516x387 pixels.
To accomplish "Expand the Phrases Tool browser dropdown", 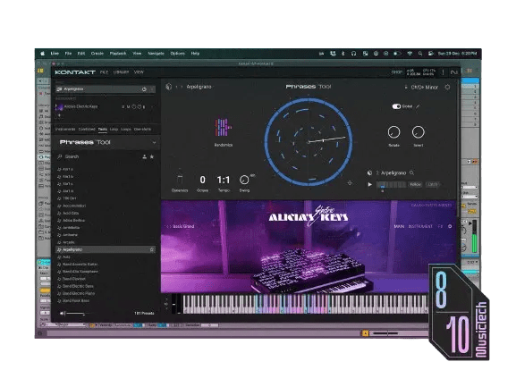I will pyautogui.click(x=154, y=142).
